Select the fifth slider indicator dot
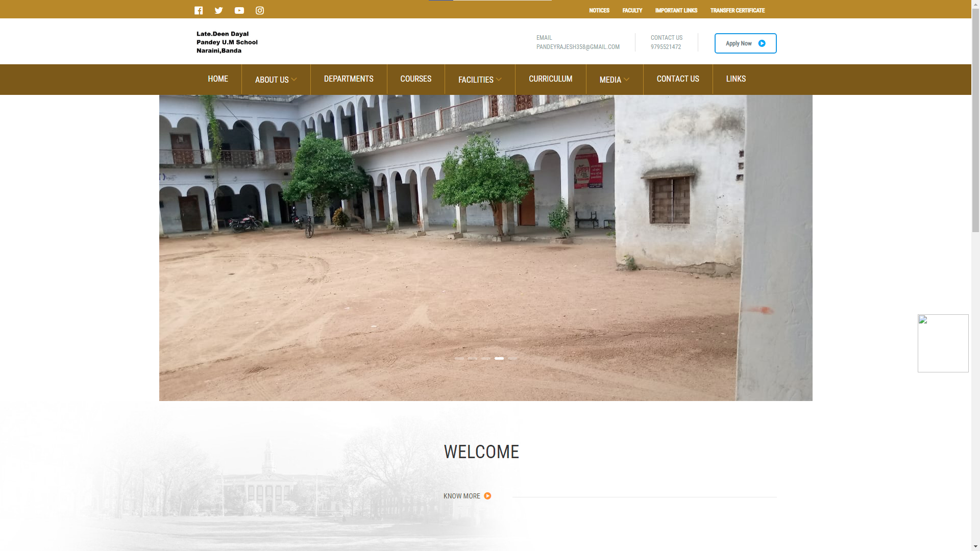The width and height of the screenshot is (980, 551). 512,359
